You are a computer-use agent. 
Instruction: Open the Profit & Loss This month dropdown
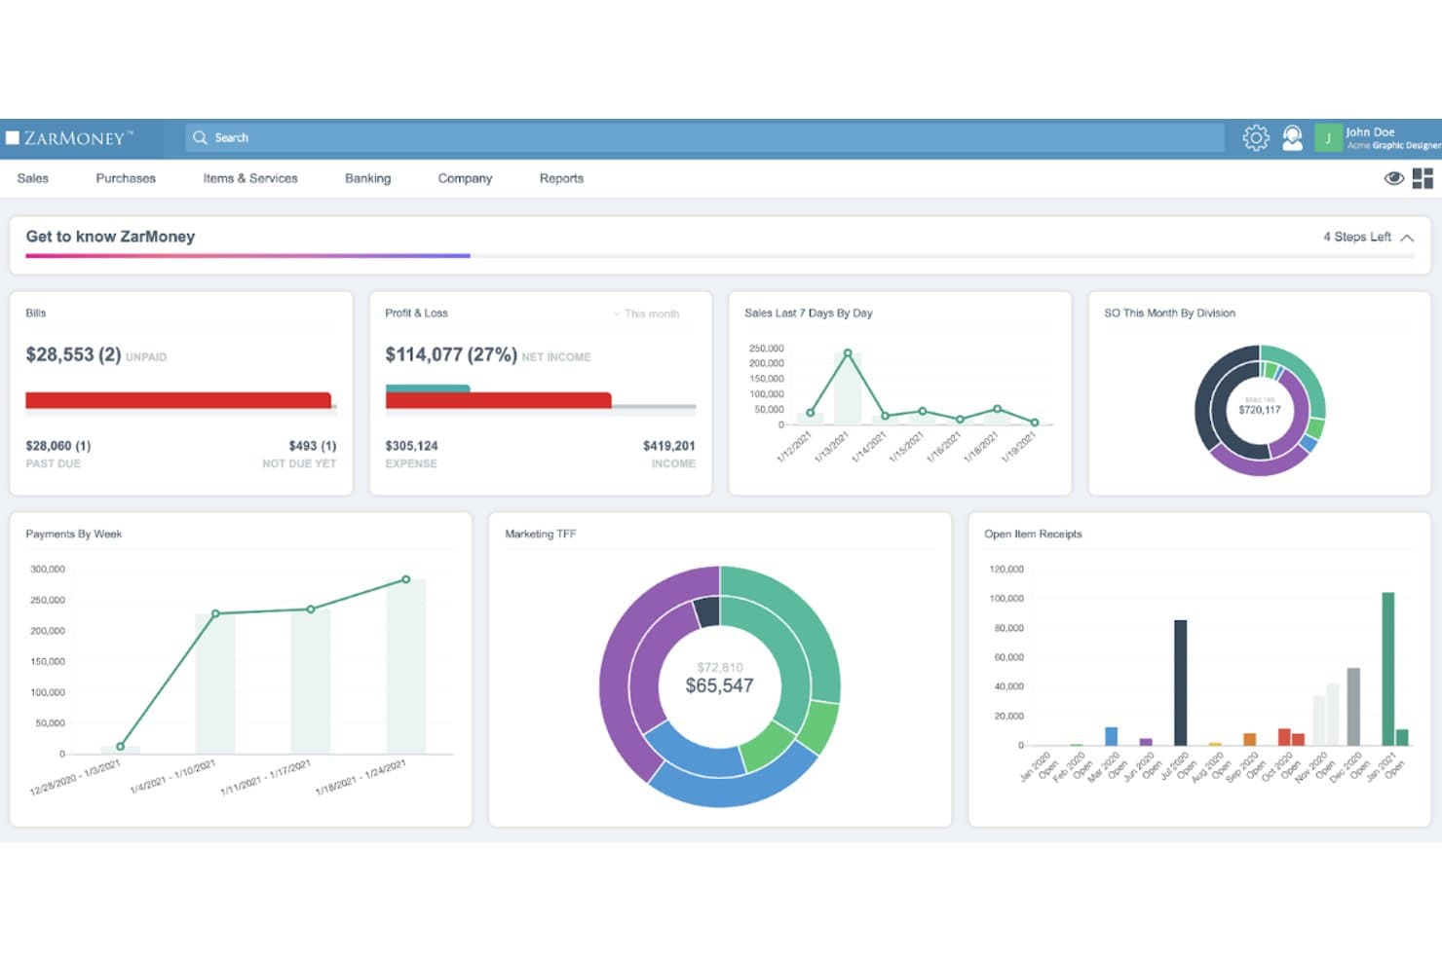pyautogui.click(x=646, y=314)
